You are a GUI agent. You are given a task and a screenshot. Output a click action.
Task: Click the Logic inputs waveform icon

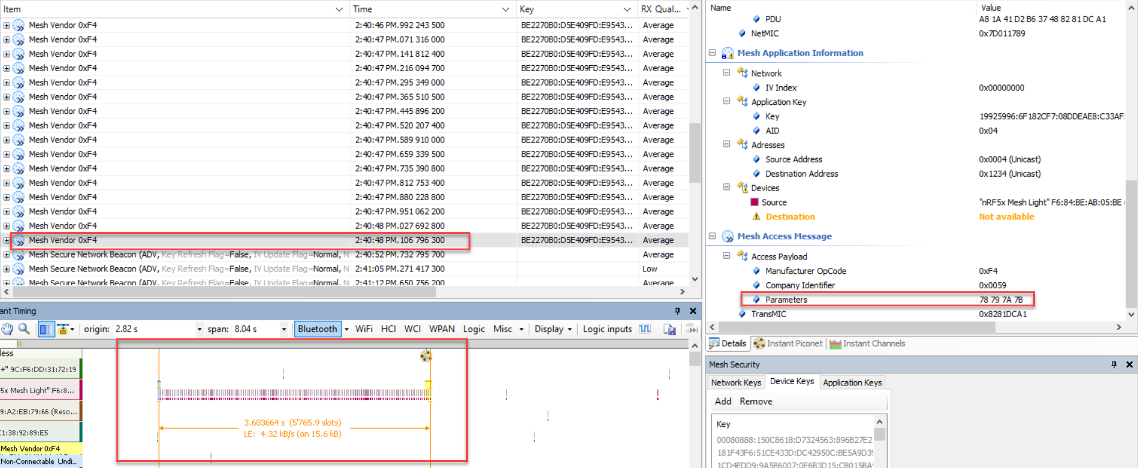coord(645,329)
